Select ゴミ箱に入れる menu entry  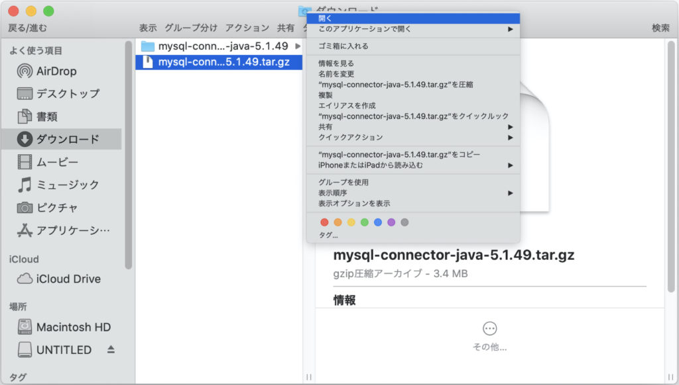tap(413, 46)
